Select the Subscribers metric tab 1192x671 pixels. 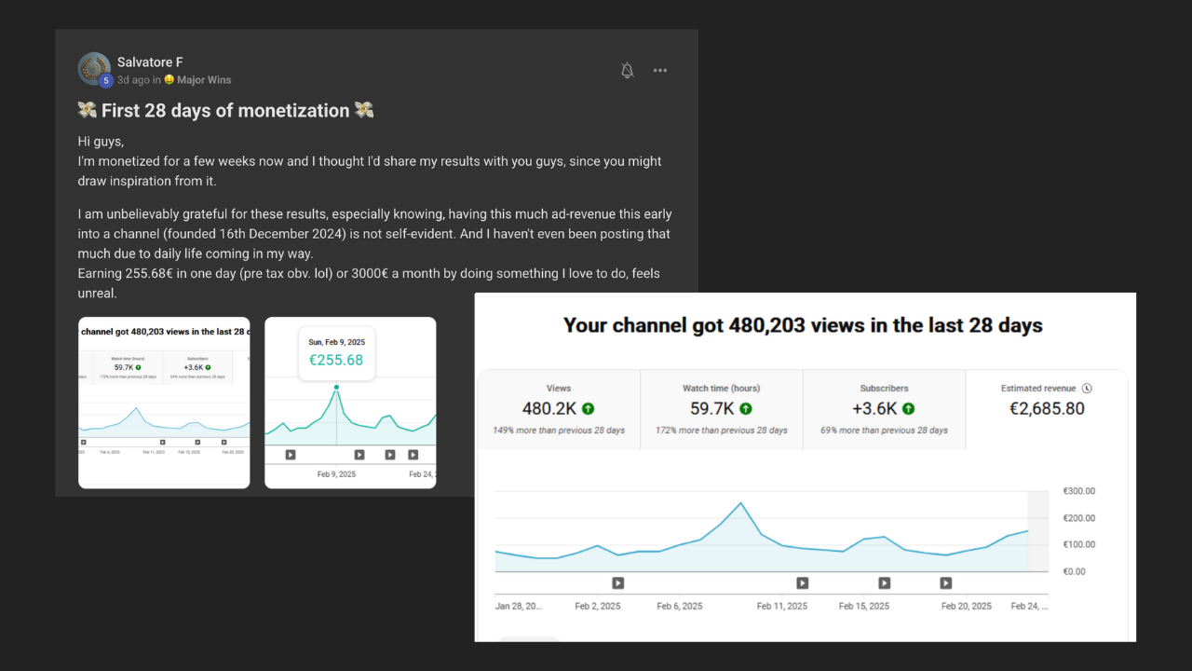pyautogui.click(x=884, y=408)
